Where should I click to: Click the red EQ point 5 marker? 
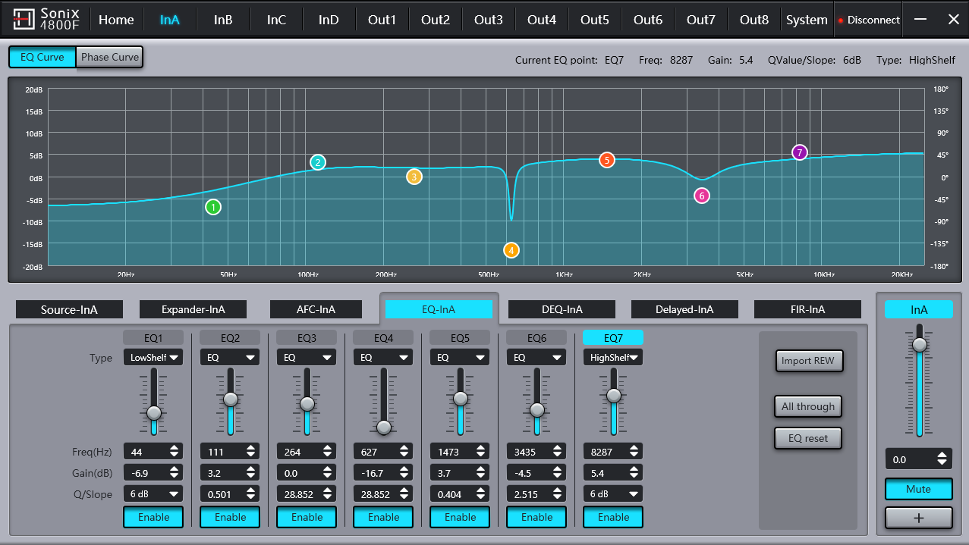(x=606, y=160)
